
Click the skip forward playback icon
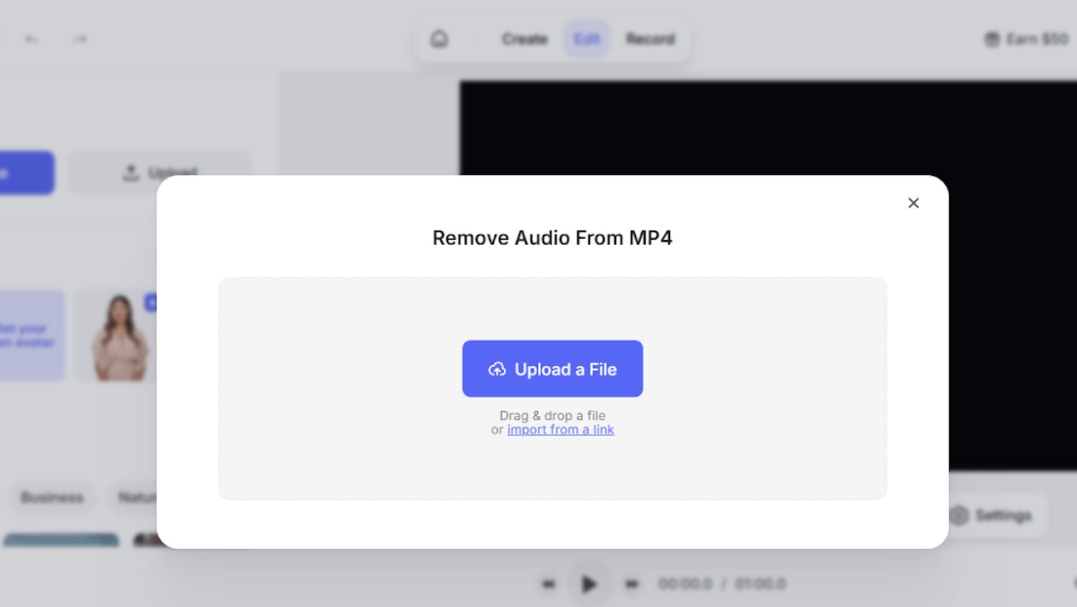pyautogui.click(x=631, y=583)
